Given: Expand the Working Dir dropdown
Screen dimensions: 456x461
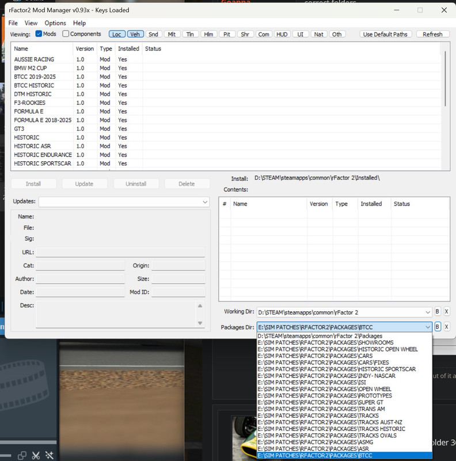Looking at the screenshot, I should coord(427,312).
